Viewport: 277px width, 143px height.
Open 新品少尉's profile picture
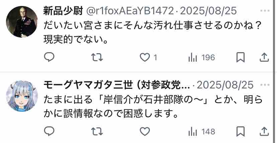click(x=22, y=22)
